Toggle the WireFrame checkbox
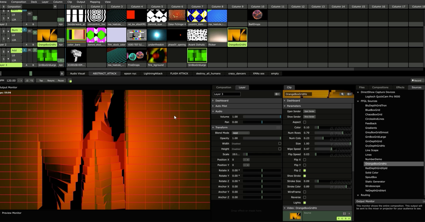This screenshot has height=222, width=425. (304, 192)
